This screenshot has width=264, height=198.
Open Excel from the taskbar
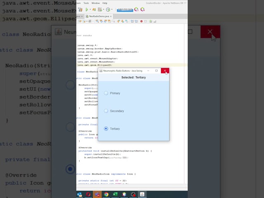pos(115,194)
